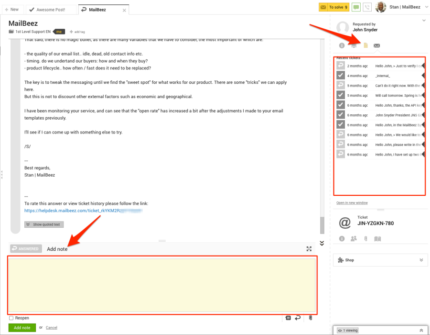Open the To solve 9 tickets indicator
Image resolution: width=430 pixels, height=335 pixels.
coord(334,7)
